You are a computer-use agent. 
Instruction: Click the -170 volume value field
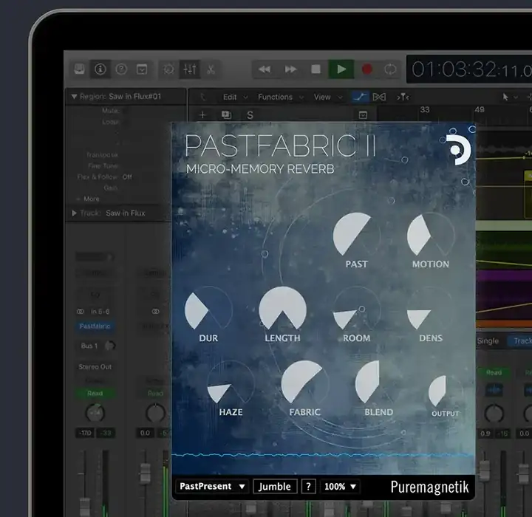coord(85,433)
